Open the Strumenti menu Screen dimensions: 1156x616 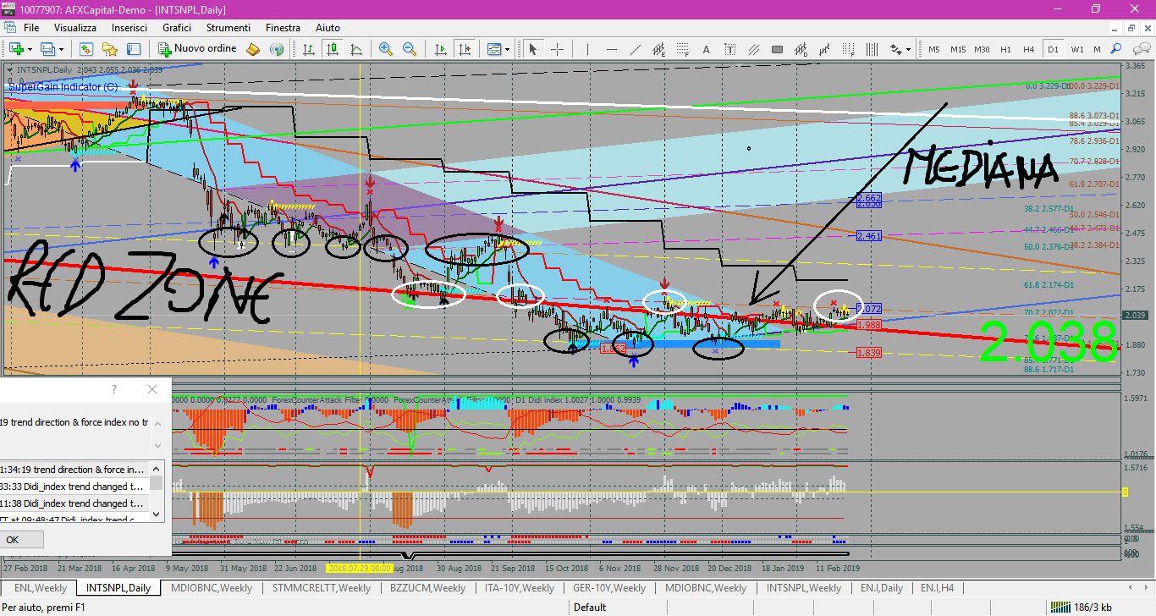coord(229,28)
